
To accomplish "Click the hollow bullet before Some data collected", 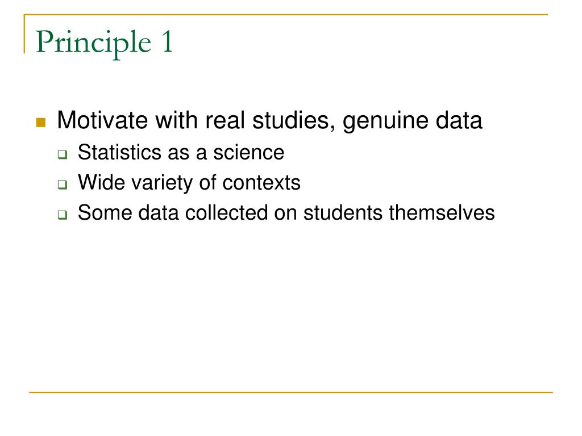I will (x=63, y=215).
